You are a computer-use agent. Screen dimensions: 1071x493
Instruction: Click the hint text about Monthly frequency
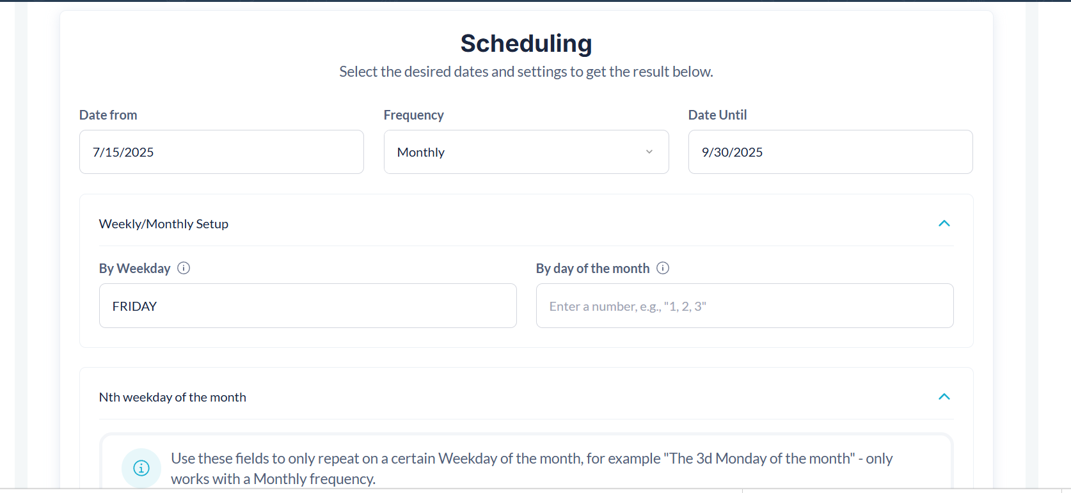point(532,469)
